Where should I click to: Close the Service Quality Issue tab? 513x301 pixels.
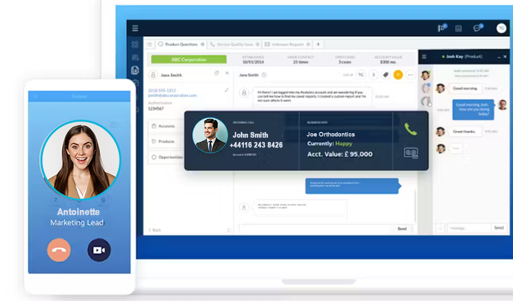point(257,44)
